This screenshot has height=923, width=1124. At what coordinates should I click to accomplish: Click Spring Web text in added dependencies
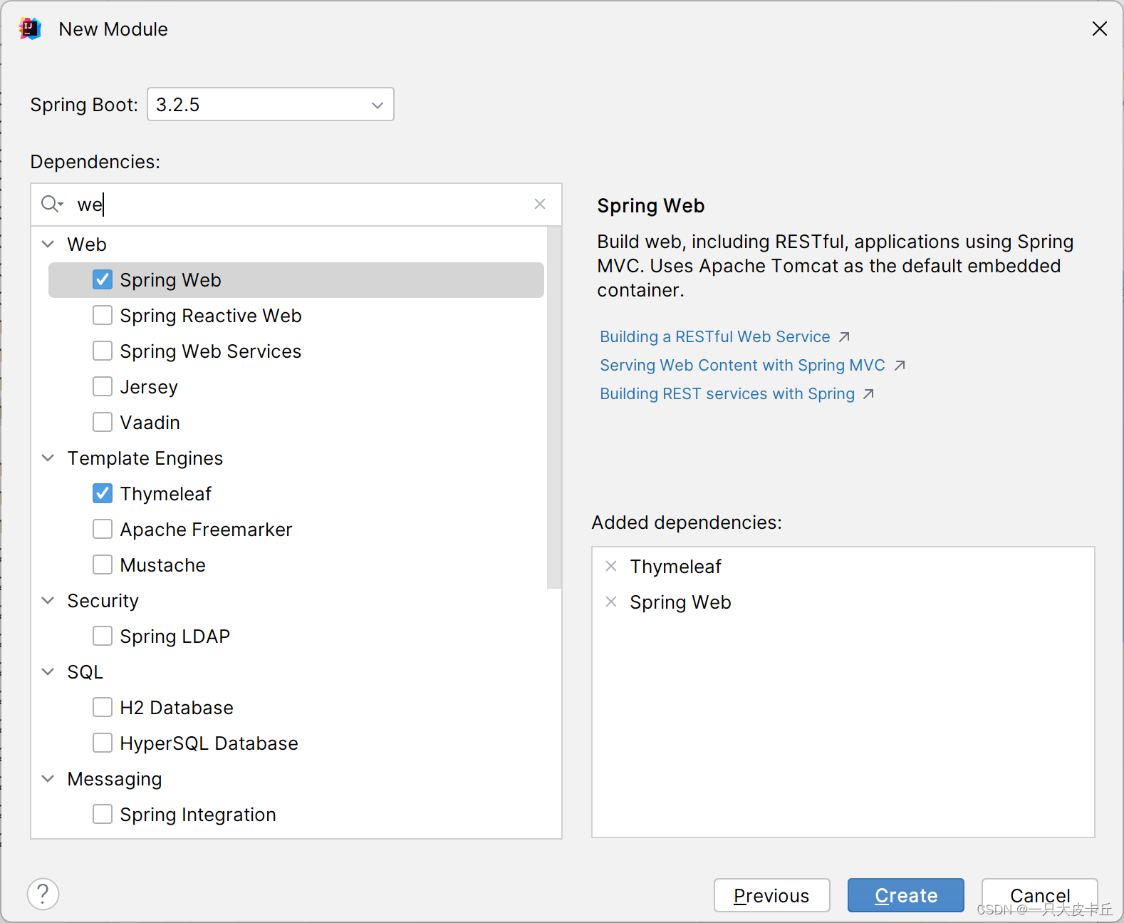tap(680, 602)
